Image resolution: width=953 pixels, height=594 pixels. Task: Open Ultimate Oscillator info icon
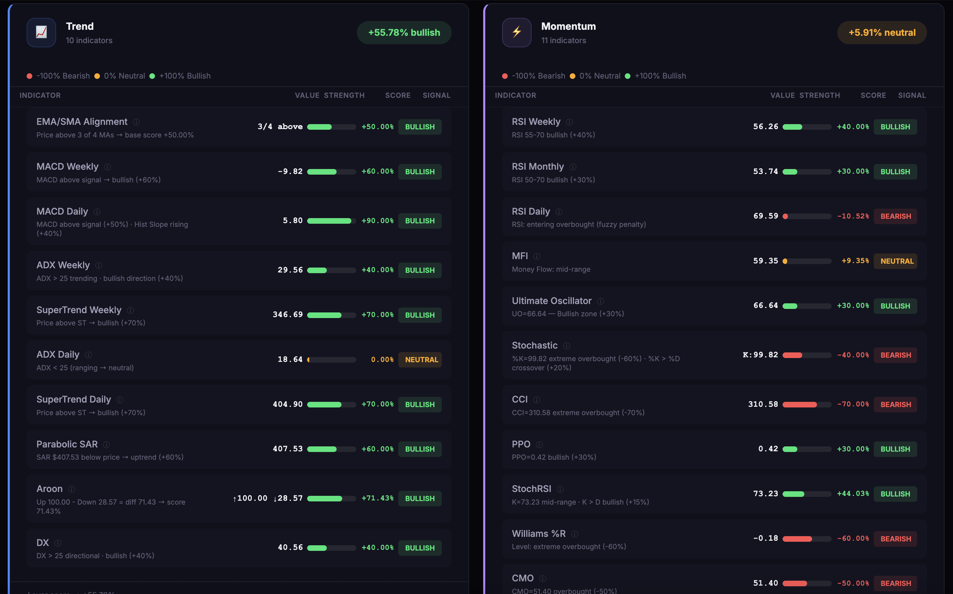(x=600, y=301)
